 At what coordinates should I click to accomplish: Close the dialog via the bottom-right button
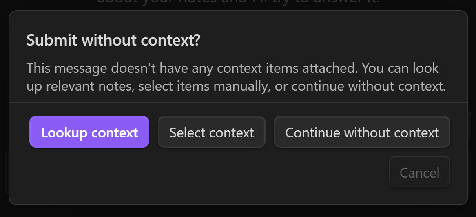(x=419, y=172)
